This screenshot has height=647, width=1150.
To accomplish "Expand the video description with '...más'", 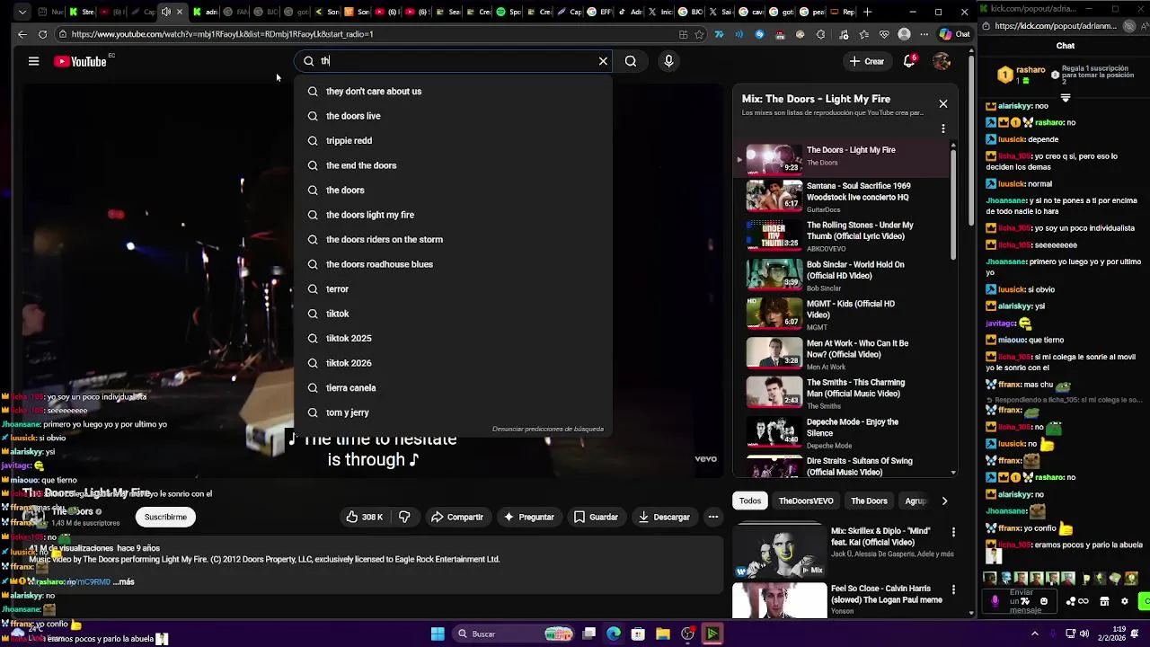I will [x=123, y=581].
